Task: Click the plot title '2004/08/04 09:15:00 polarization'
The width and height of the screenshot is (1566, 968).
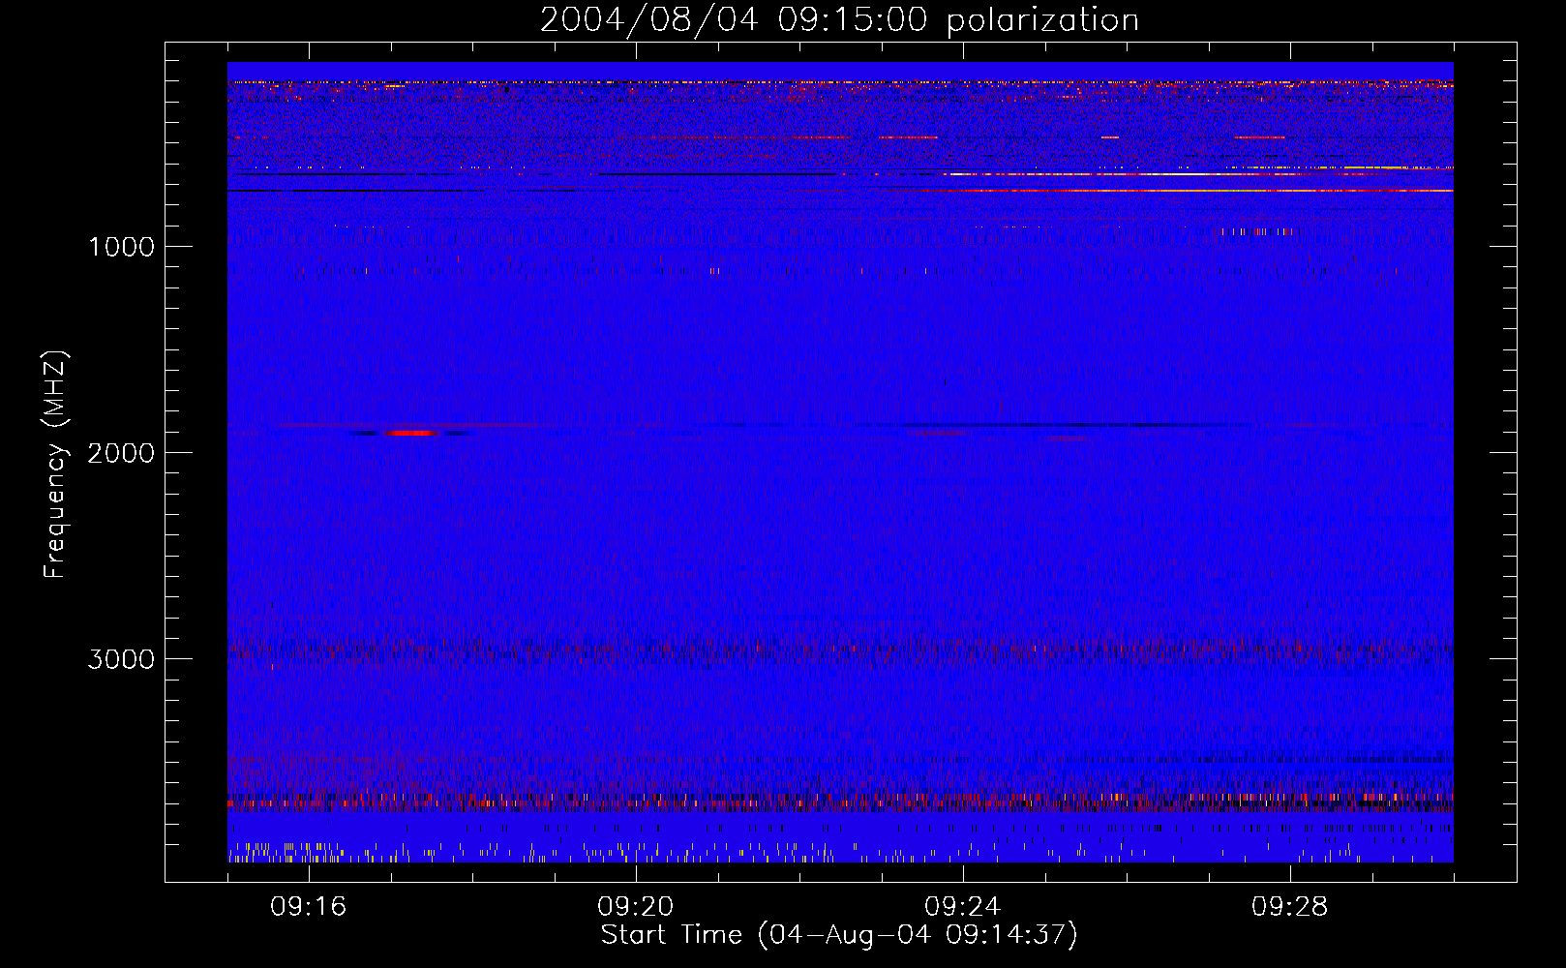Action: click(x=839, y=20)
